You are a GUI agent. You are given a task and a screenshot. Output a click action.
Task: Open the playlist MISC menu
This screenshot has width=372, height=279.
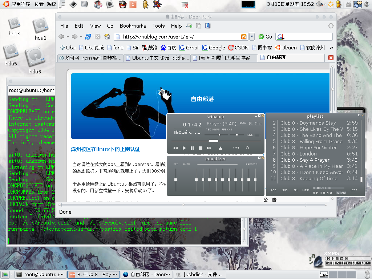[x=306, y=190]
